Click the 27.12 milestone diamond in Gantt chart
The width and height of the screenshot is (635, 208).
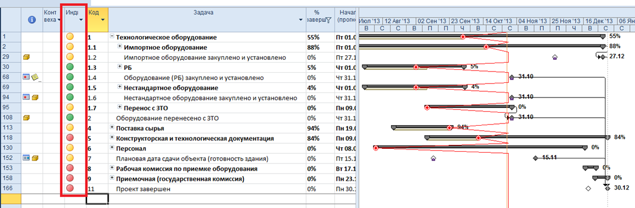(603, 57)
